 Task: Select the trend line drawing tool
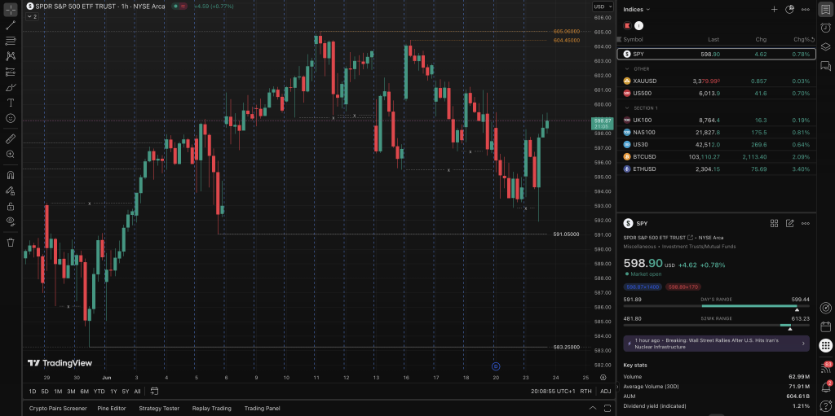point(10,25)
